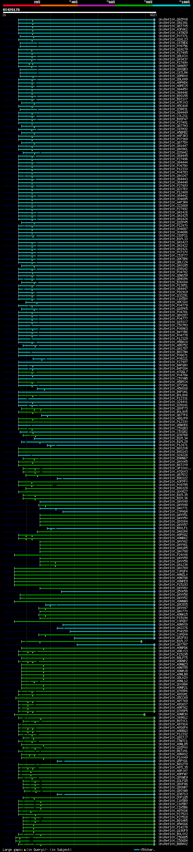This screenshot has height=852, width=193.
Task: Select UniRef100_Q38713 hit label
Action: pyautogui.click(x=173, y=794)
